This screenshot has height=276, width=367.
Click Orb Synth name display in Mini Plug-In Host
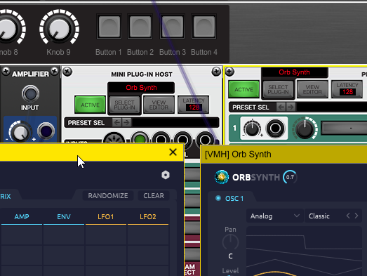point(141,88)
